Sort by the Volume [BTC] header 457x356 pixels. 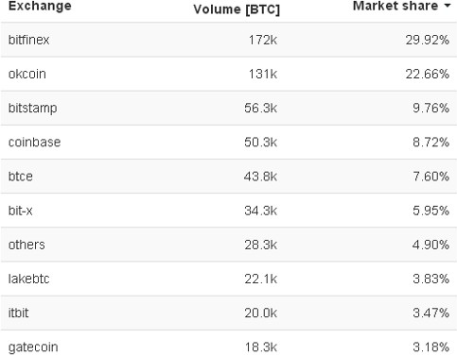pos(237,9)
